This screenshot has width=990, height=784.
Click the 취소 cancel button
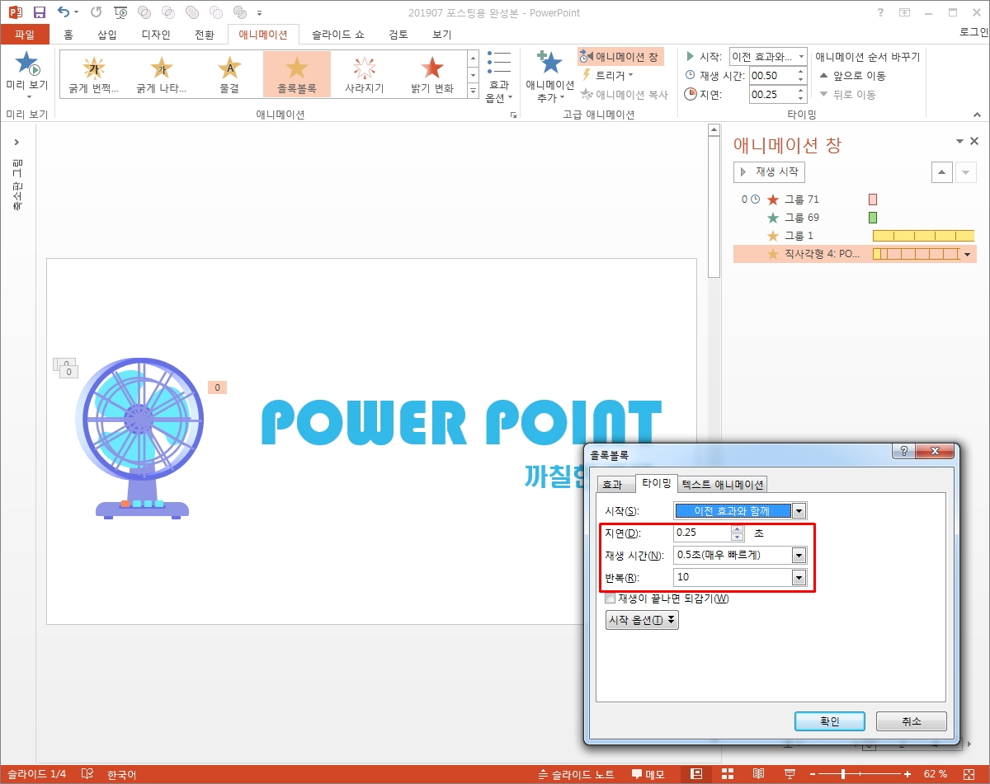pos(912,721)
